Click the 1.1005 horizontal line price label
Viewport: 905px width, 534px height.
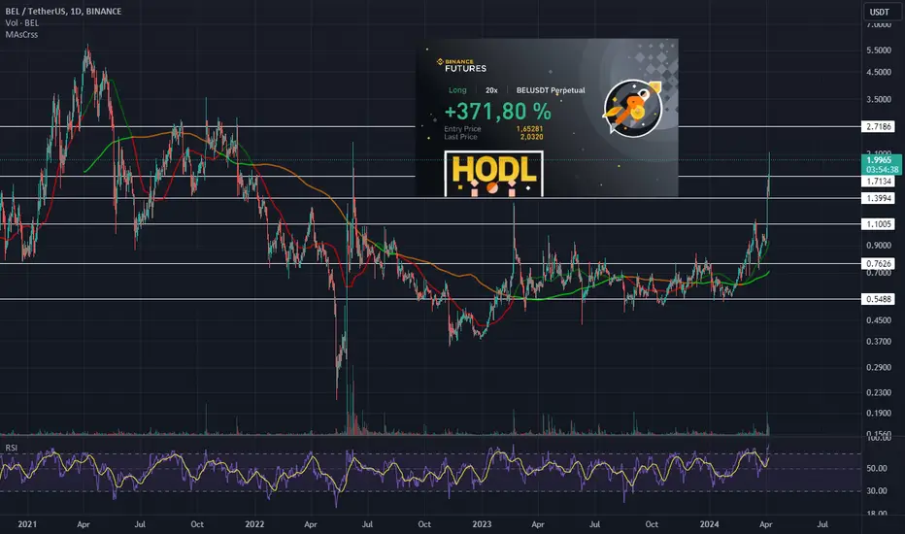pyautogui.click(x=878, y=224)
